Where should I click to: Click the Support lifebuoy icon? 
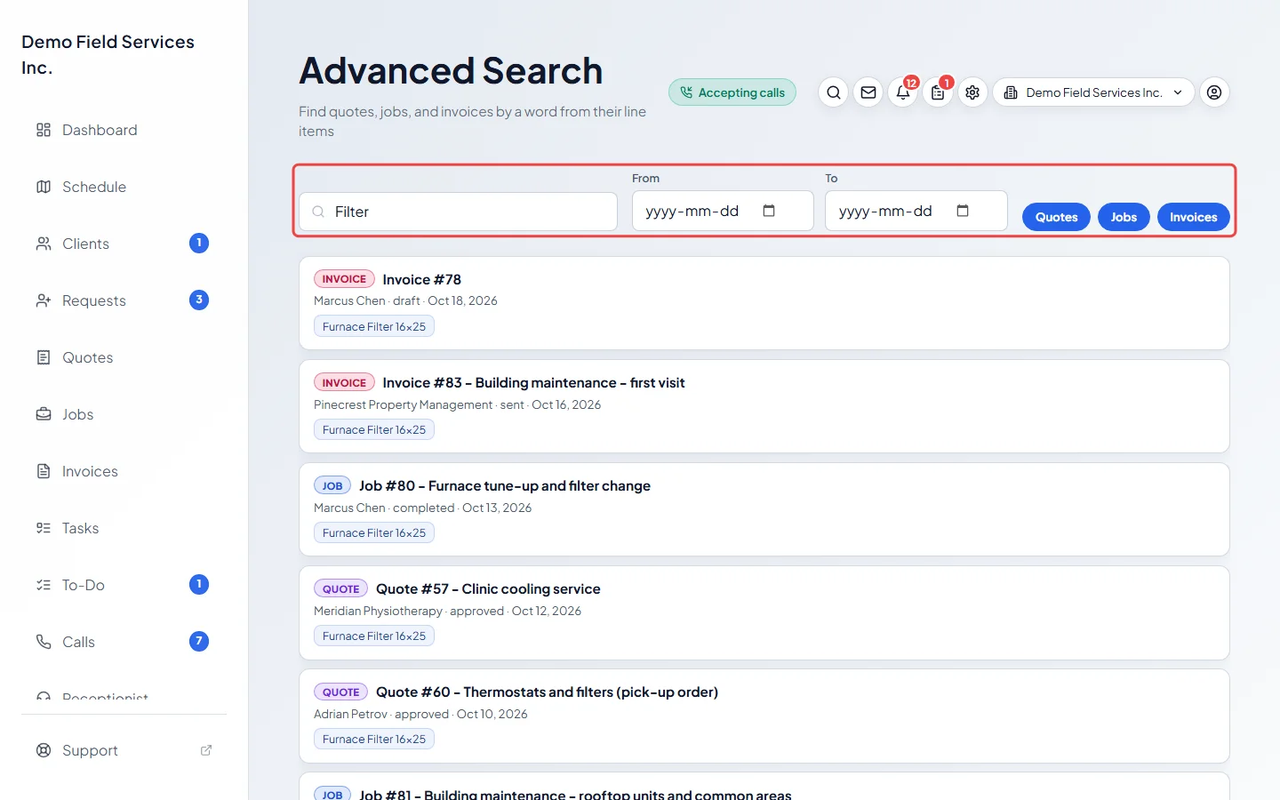coord(44,750)
